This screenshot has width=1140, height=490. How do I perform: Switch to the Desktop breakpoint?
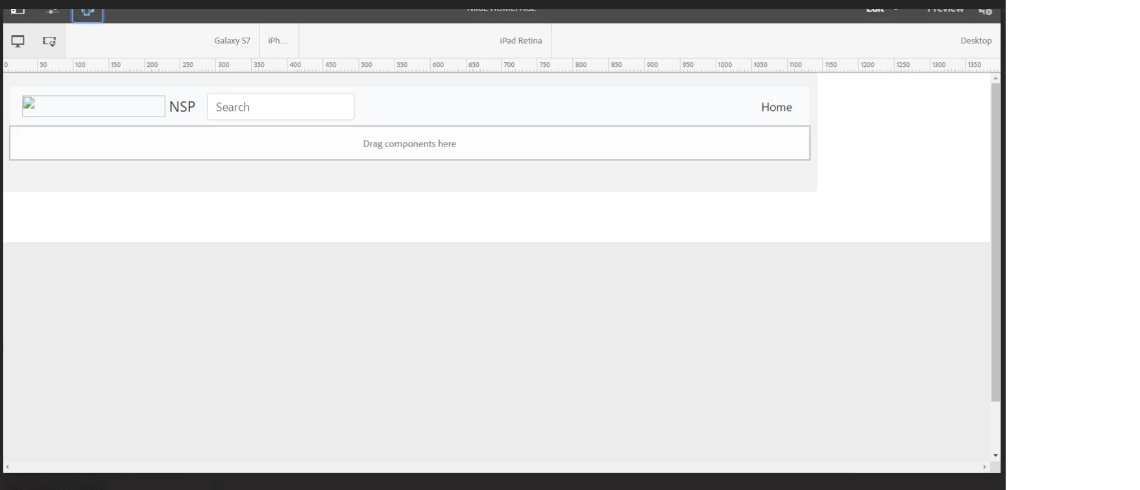point(976,40)
